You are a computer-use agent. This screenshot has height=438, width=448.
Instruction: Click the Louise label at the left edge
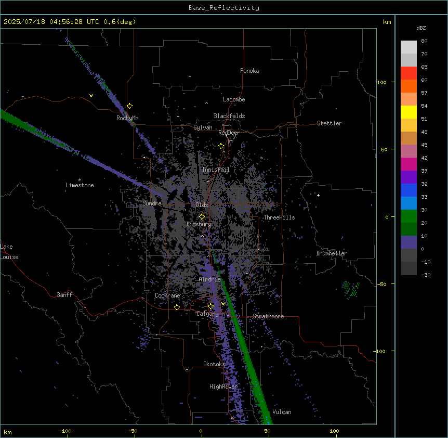click(9, 257)
